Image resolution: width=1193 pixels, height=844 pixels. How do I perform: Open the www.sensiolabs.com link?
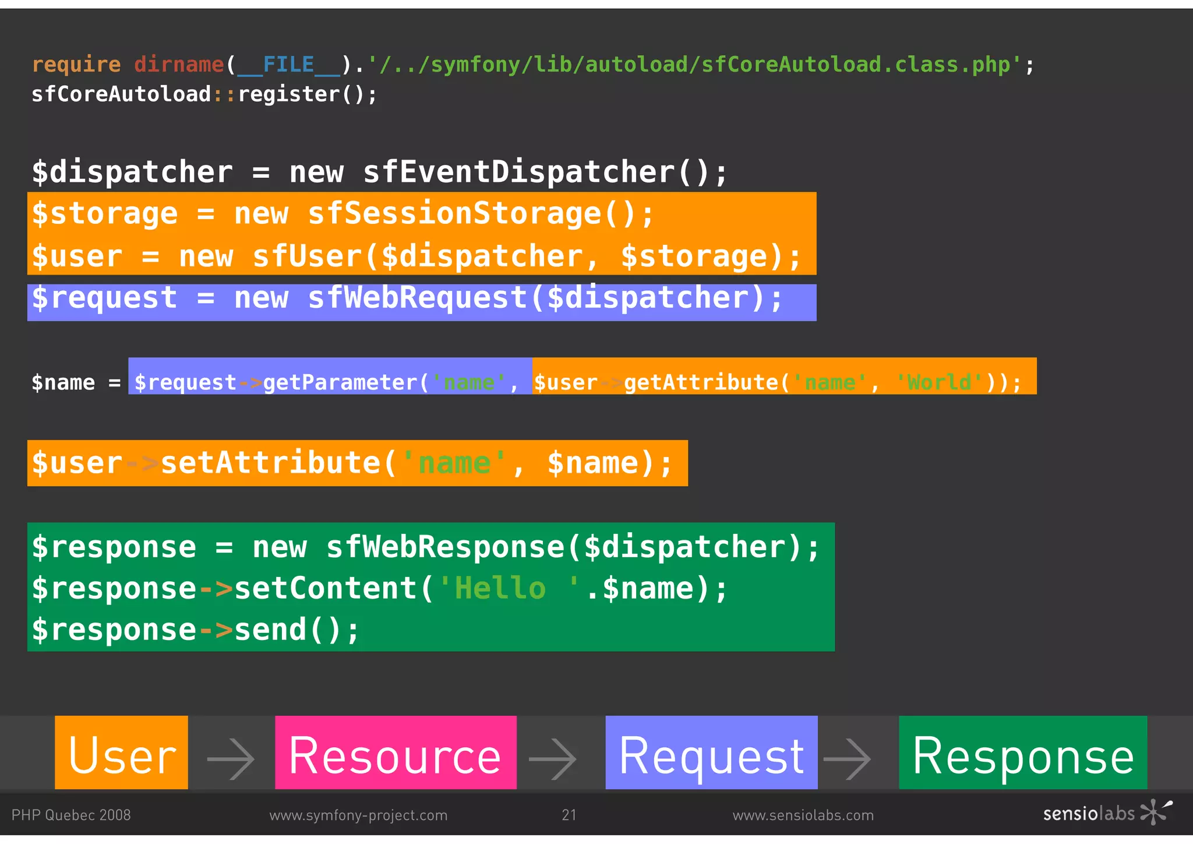point(803,815)
